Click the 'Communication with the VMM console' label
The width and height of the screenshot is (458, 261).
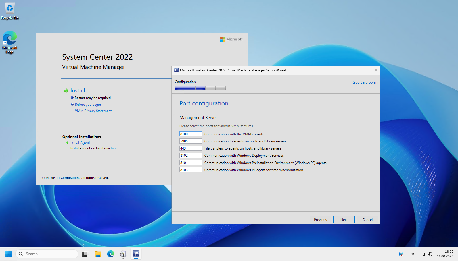234,134
